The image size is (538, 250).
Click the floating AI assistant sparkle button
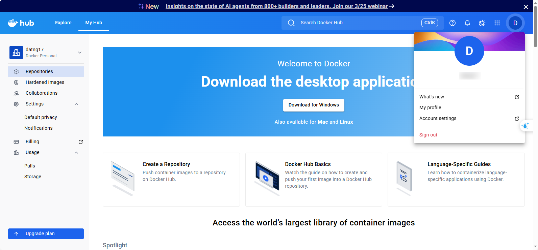point(525,126)
